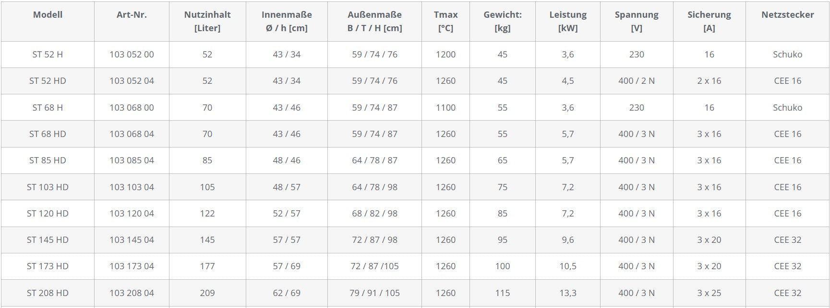830x308 pixels.
Task: Select the ST 208 HD model cell
Action: pos(48,293)
